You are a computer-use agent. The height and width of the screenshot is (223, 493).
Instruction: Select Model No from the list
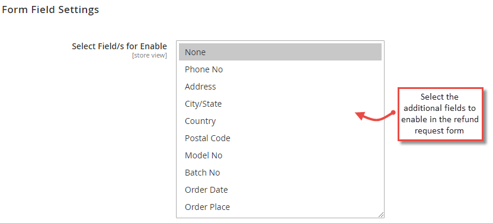(280, 155)
